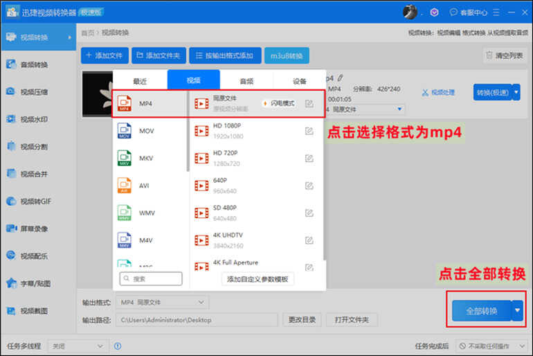Expand 输出格式 dropdown
The height and width of the screenshot is (356, 533).
point(163,302)
